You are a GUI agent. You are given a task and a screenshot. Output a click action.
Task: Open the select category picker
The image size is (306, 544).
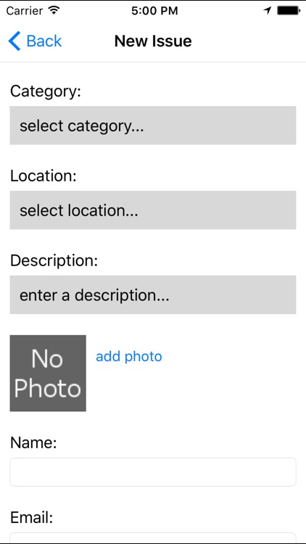[x=153, y=125]
